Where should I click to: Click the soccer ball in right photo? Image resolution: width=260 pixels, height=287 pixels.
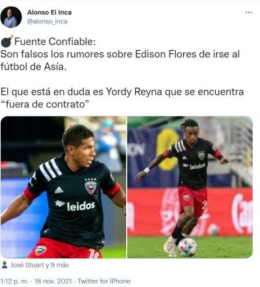[187, 247]
